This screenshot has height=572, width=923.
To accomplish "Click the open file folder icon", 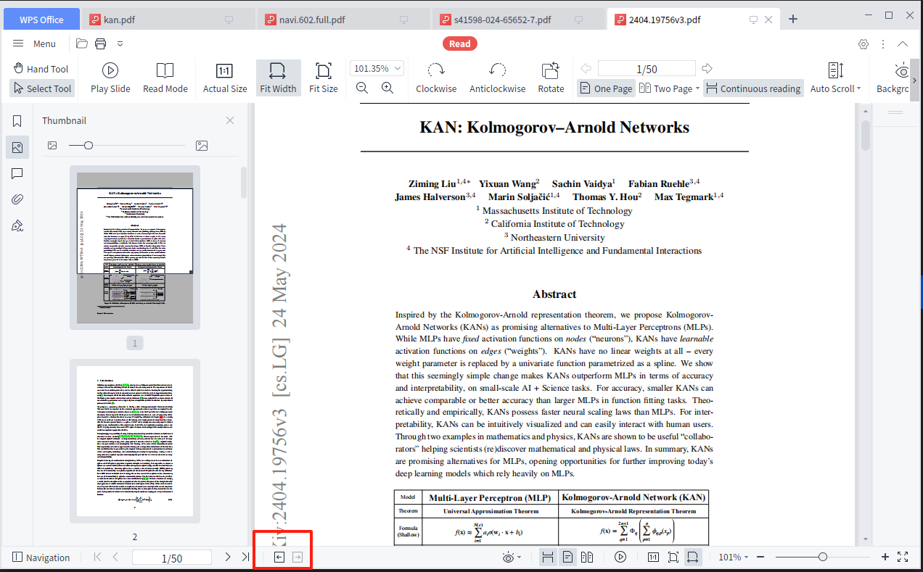I will (82, 43).
